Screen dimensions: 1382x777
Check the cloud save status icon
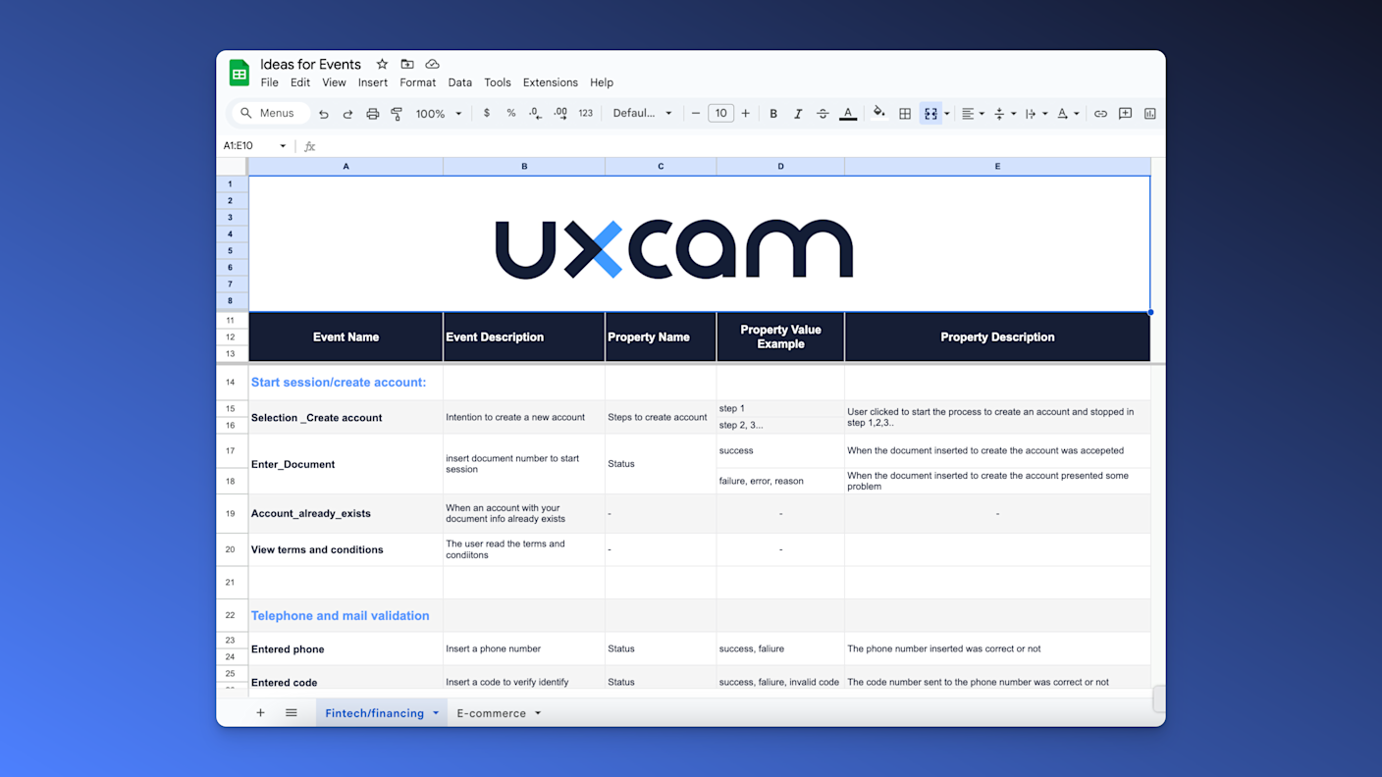[x=432, y=64]
